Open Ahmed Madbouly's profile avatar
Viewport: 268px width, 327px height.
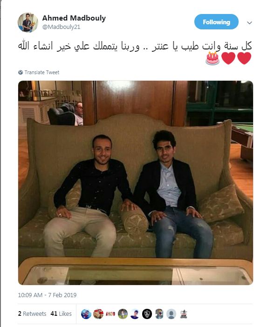27,22
